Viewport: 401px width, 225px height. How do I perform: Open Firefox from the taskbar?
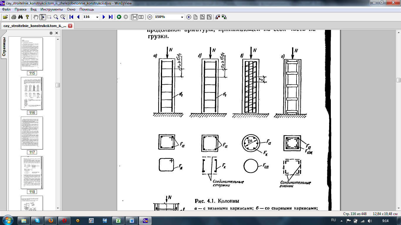(51, 220)
